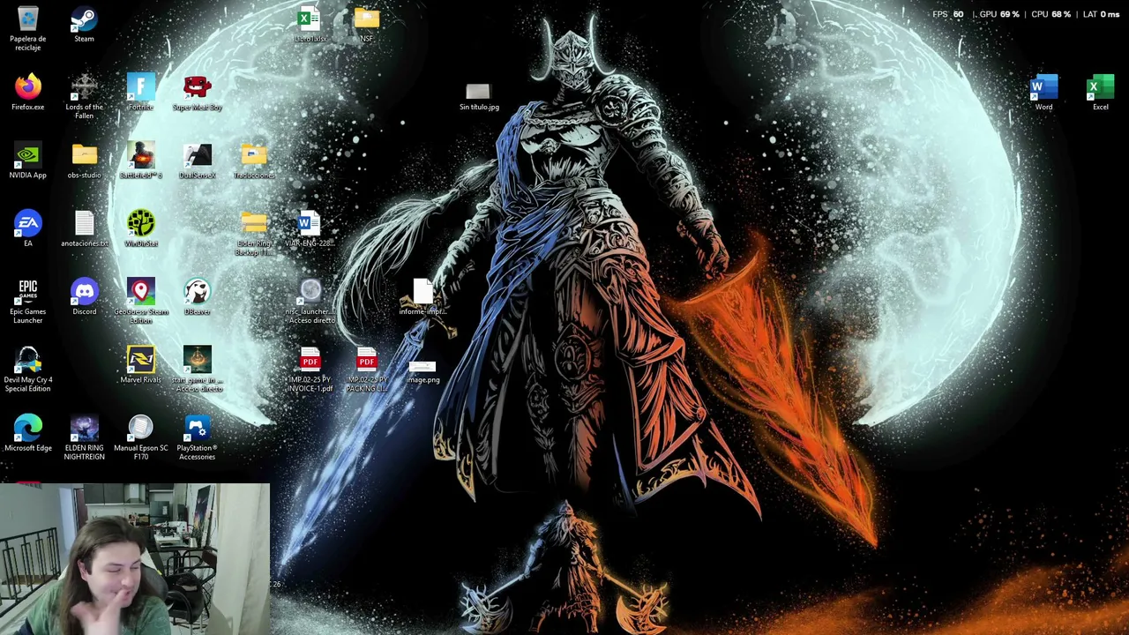Select the EA app shortcut
1129x635 pixels.
coord(28,228)
